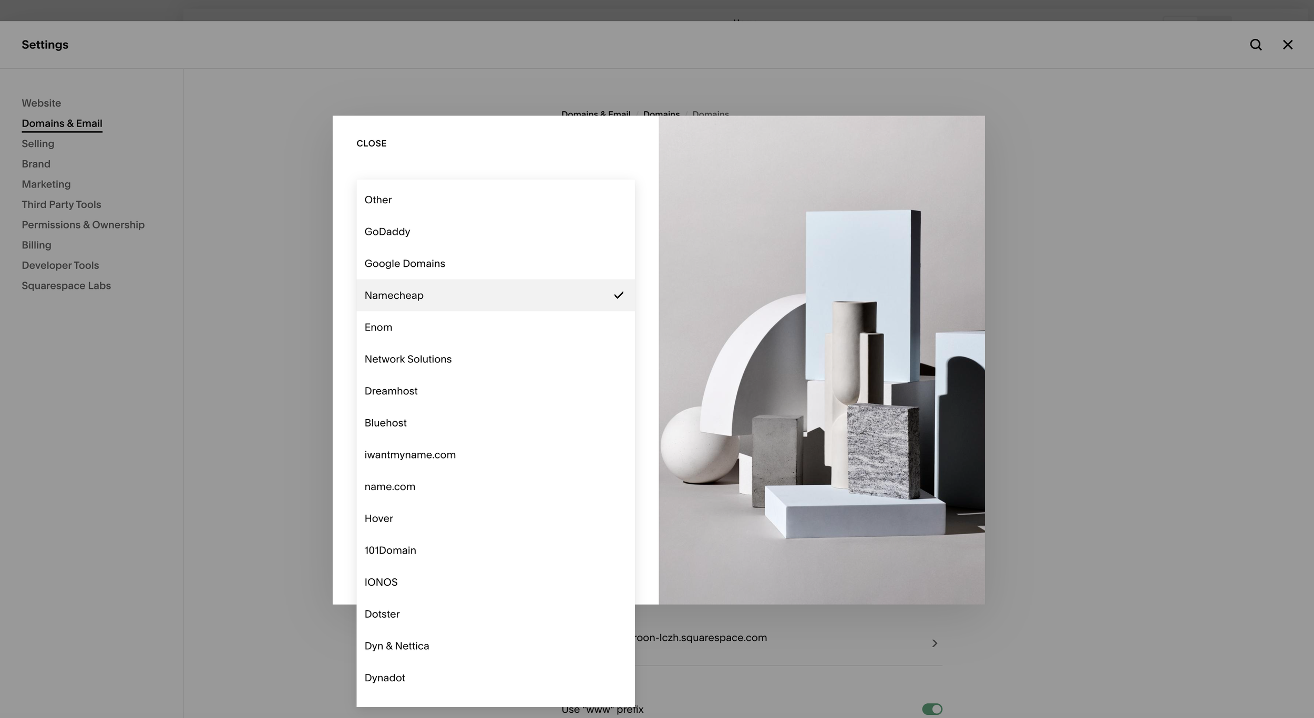Select Other in the provider dropdown
The height and width of the screenshot is (718, 1314).
point(378,200)
